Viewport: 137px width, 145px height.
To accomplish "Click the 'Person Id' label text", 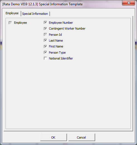I will coord(55,35).
